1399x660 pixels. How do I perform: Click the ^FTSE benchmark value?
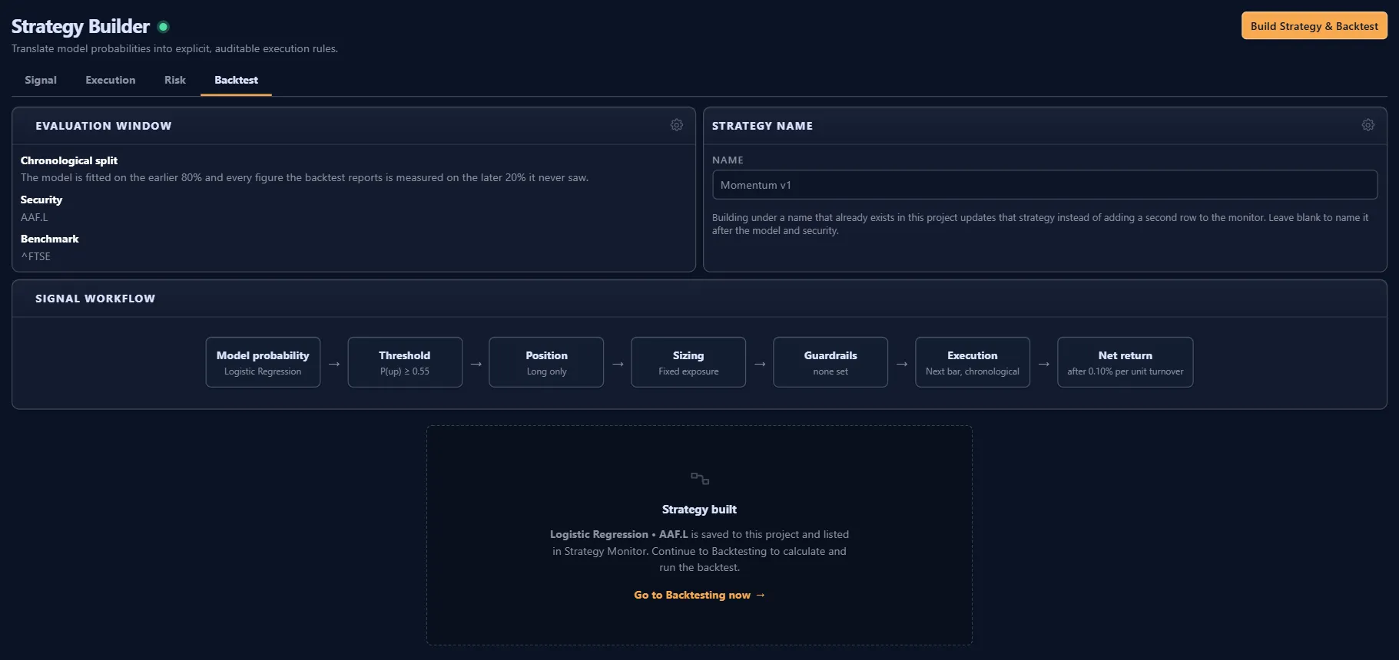point(36,256)
